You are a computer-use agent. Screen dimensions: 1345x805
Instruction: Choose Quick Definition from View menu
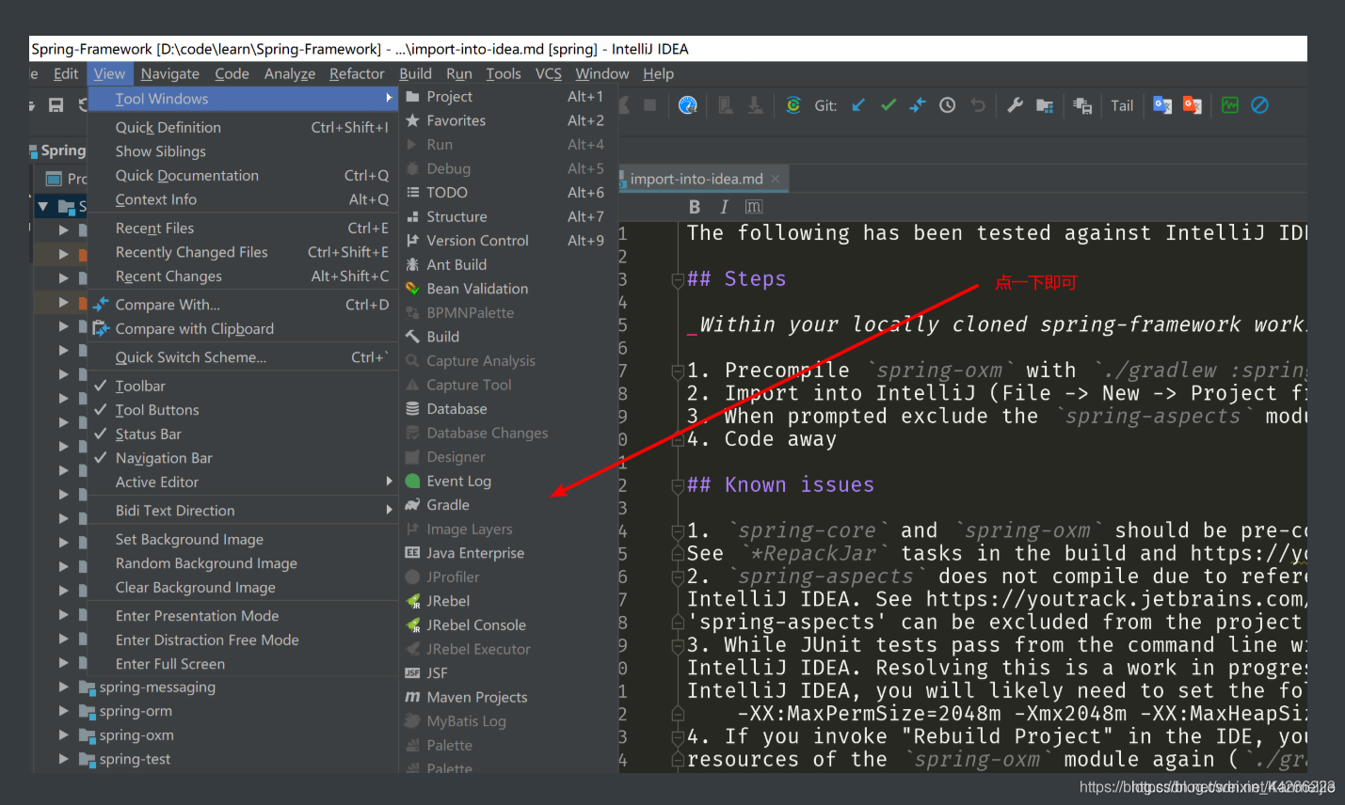point(244,127)
